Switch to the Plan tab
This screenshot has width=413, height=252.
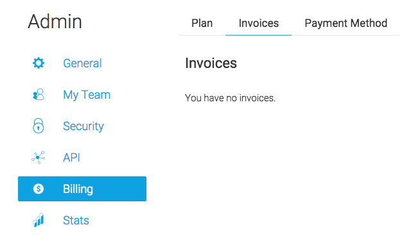(x=202, y=23)
